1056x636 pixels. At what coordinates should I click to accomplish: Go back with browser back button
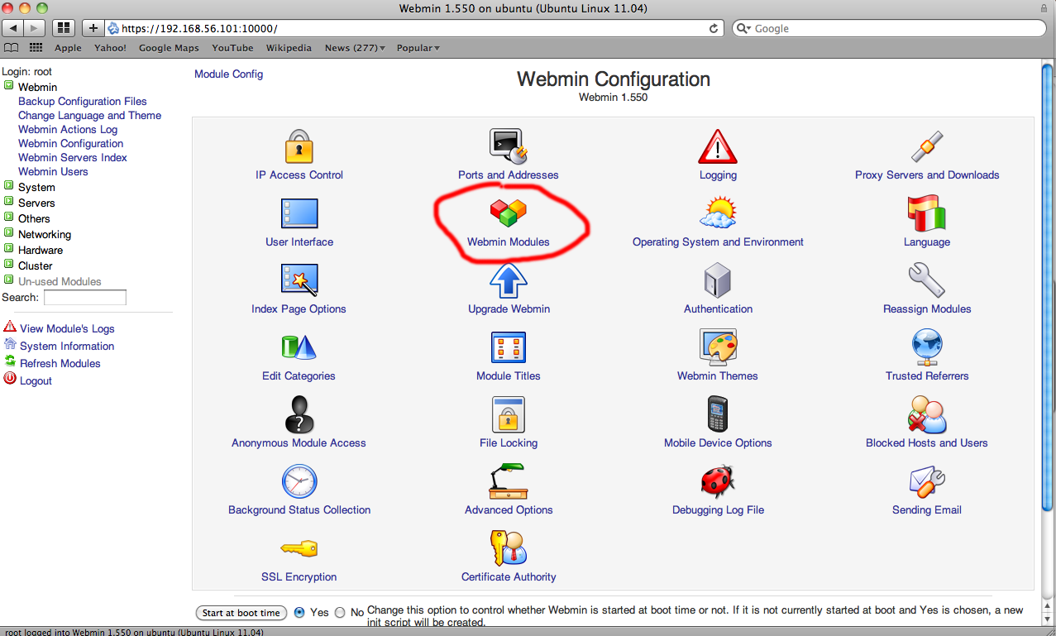coord(14,28)
